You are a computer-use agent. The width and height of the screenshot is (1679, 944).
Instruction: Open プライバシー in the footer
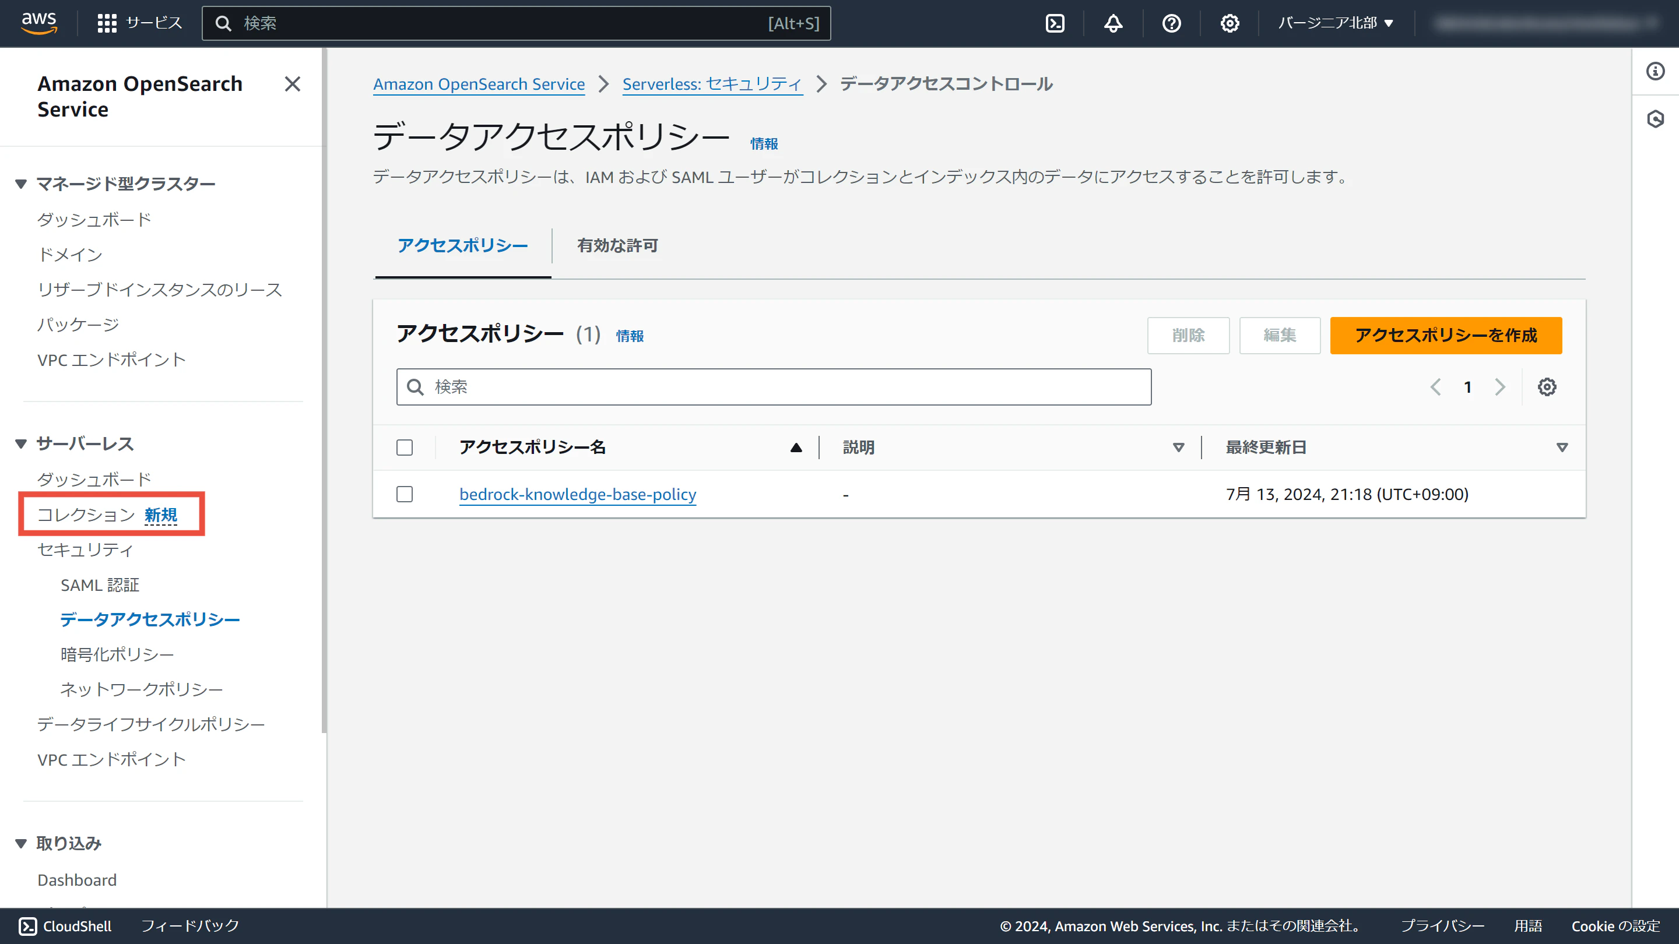(x=1442, y=926)
